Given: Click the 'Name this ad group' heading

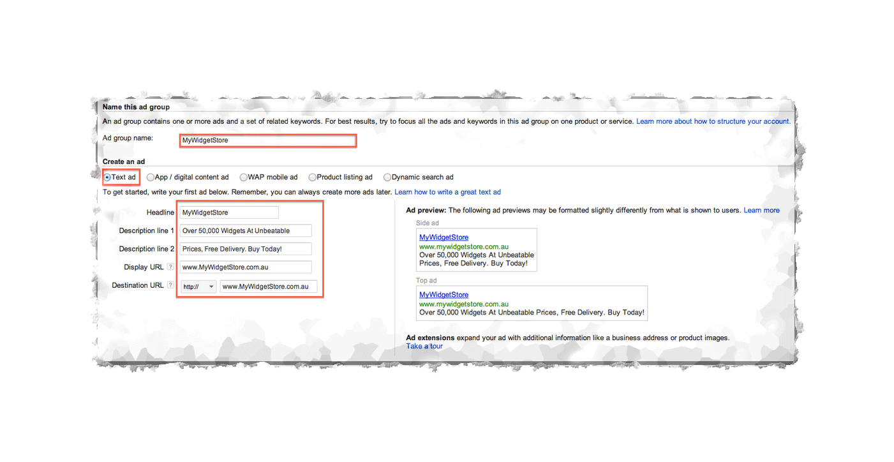Looking at the screenshot, I should click(x=136, y=107).
